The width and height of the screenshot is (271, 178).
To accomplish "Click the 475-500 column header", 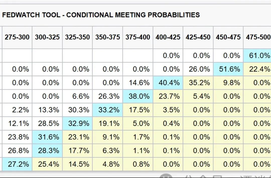I will click(258, 37).
